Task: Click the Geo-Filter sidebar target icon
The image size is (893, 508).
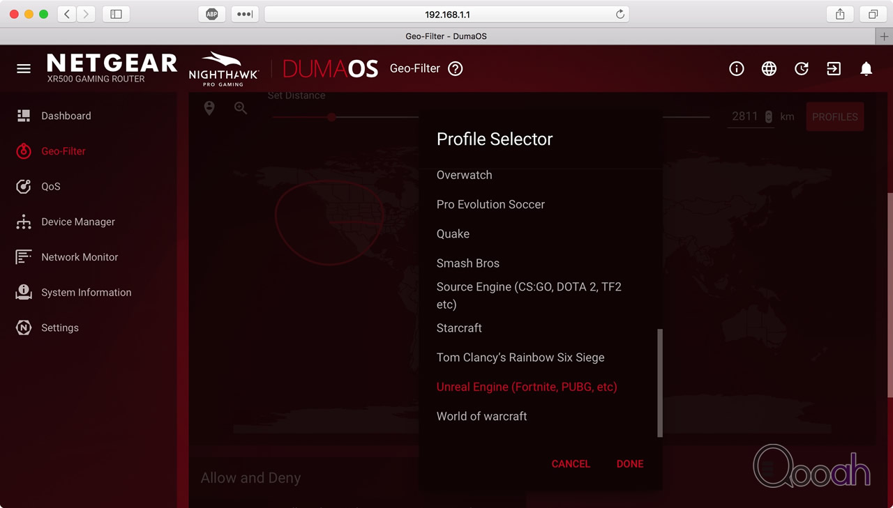Action: tap(24, 151)
